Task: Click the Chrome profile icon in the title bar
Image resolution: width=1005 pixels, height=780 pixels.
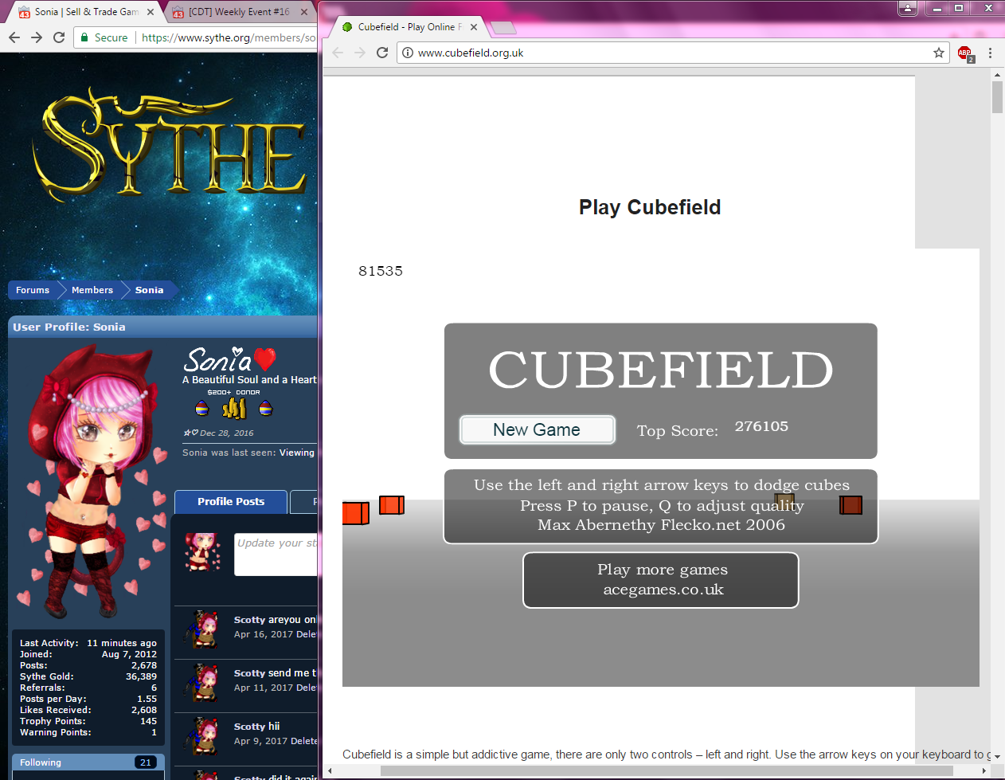Action: (908, 8)
